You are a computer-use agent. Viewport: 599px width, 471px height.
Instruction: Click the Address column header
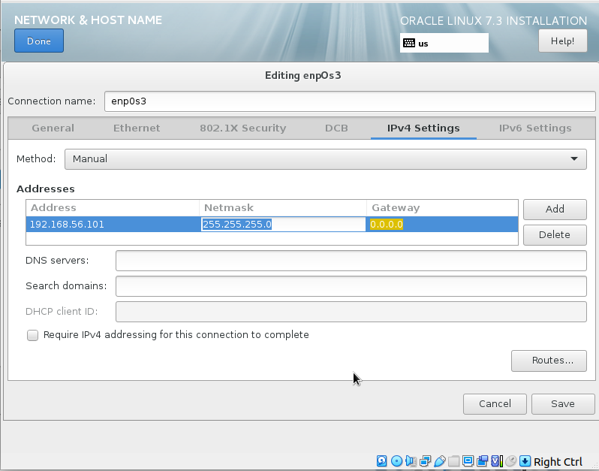tap(113, 208)
